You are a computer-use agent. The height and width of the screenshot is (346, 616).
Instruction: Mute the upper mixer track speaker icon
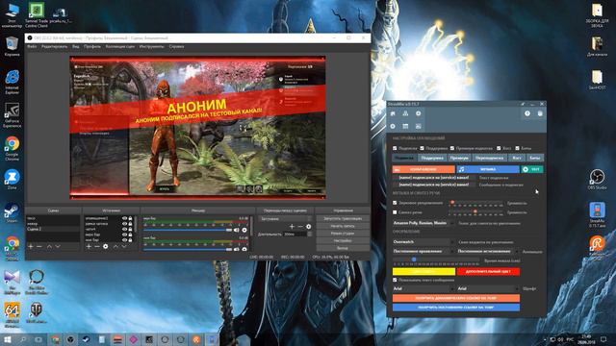pos(237,230)
